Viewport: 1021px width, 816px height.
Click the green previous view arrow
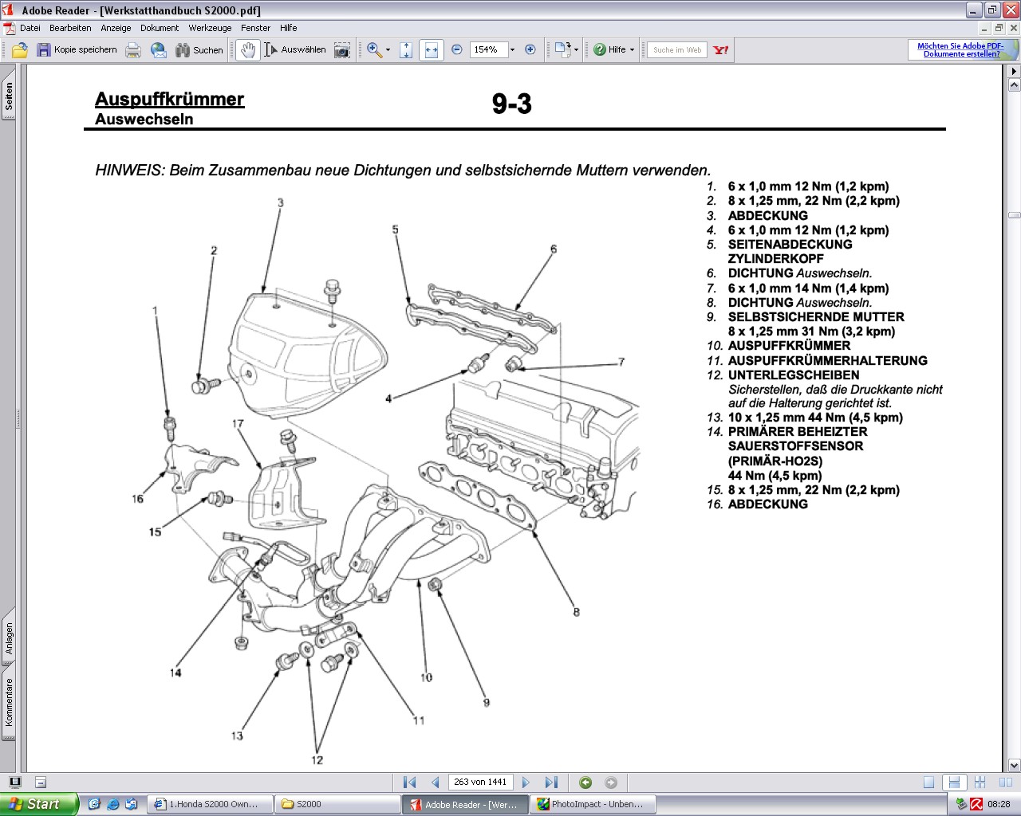(x=585, y=783)
